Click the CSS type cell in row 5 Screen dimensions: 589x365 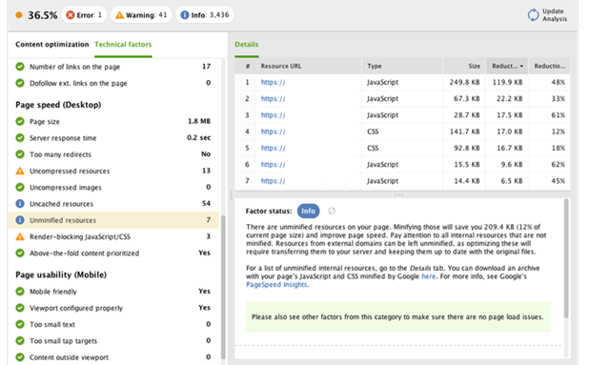pyautogui.click(x=373, y=148)
